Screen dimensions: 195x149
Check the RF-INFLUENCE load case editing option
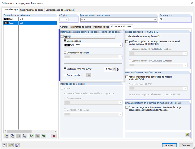coord(127,107)
